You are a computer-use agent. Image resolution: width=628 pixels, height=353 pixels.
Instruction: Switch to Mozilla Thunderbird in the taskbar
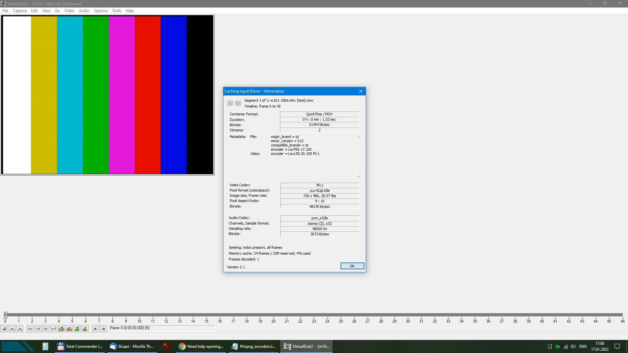pos(132,346)
